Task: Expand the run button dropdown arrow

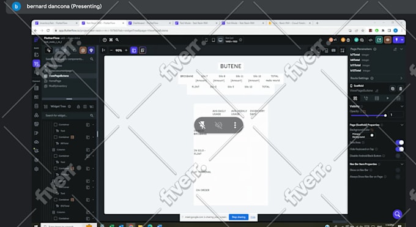Action: 402,40
